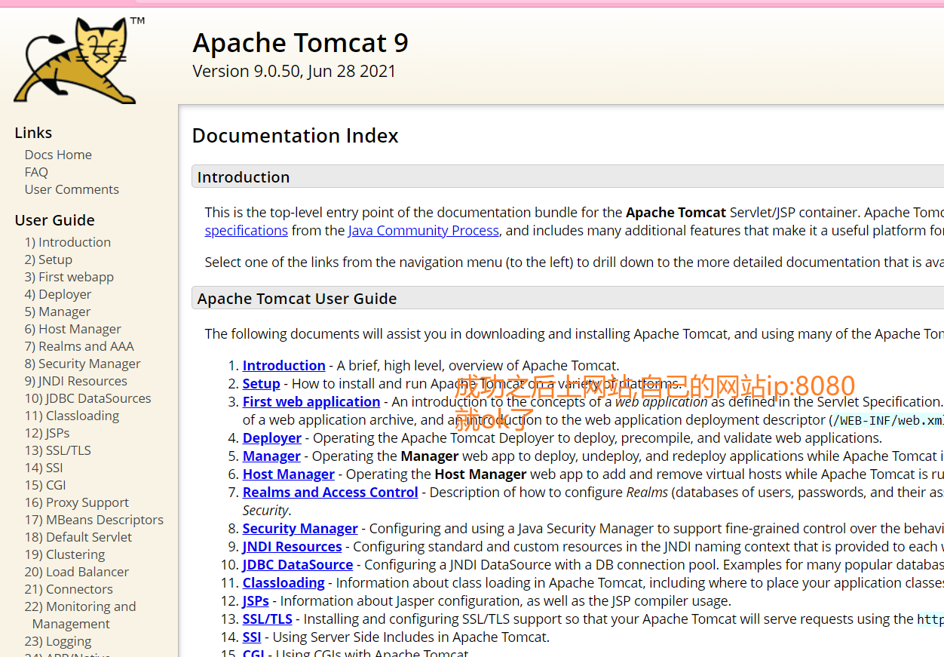Open the 'JNDI Resources' list link
The image size is (944, 657).
click(293, 546)
